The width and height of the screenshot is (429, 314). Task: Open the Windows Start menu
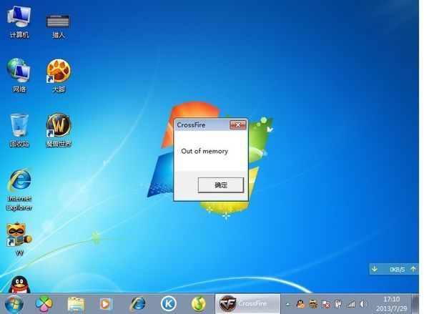pyautogui.click(x=14, y=304)
